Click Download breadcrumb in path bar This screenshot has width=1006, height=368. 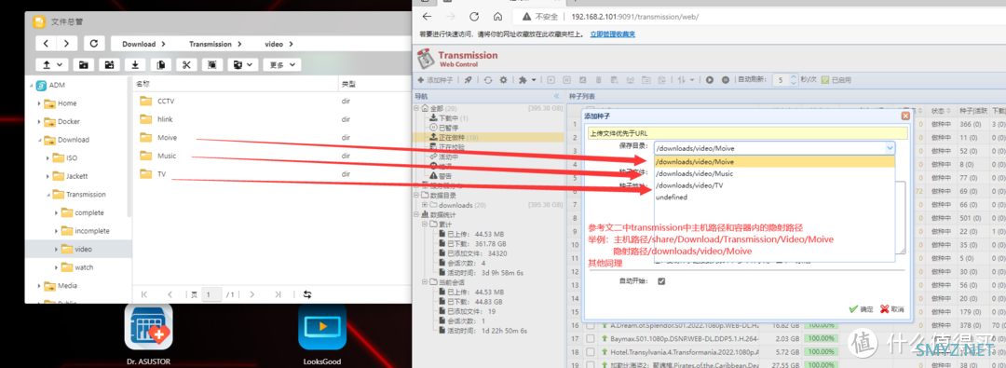[139, 45]
